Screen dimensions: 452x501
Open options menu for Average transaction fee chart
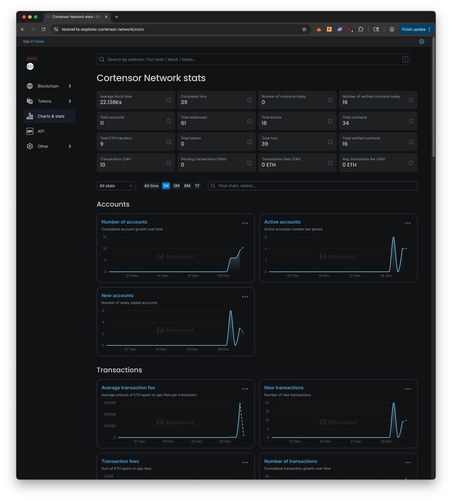[245, 389]
